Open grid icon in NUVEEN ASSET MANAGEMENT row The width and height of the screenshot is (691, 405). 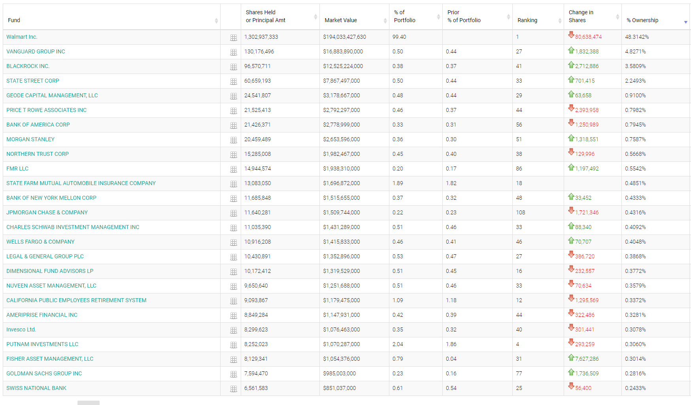pyautogui.click(x=233, y=286)
